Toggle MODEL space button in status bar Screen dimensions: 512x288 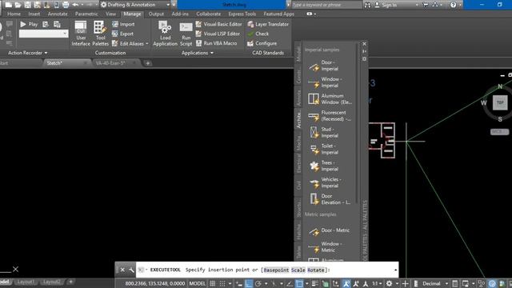point(198,283)
